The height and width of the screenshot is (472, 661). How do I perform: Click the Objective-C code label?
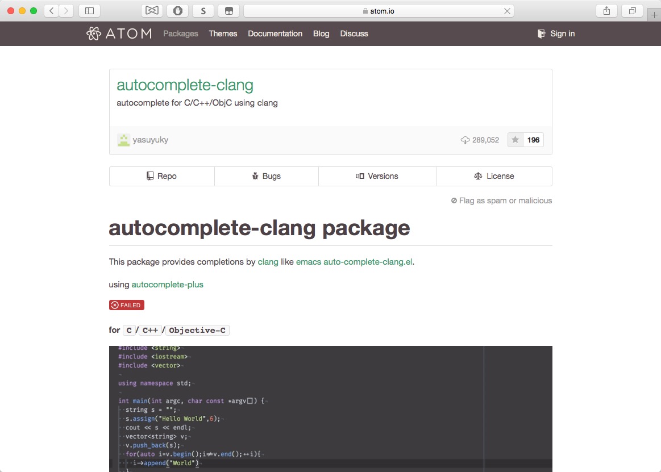tap(197, 331)
